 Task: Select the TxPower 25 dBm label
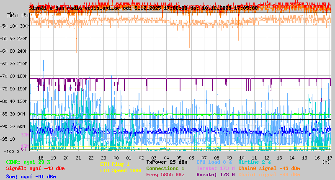pos(167,162)
